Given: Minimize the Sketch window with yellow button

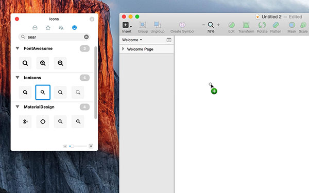Looking at the screenshot, I should coord(130,17).
